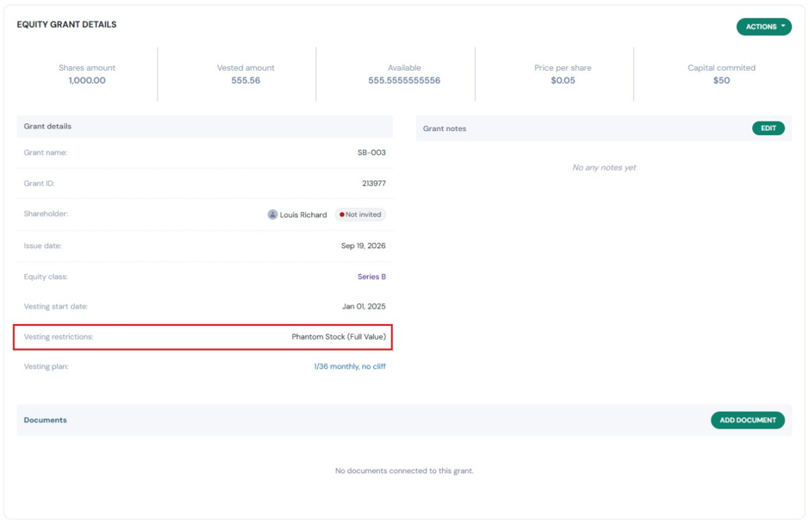Image resolution: width=810 pixels, height=524 pixels.
Task: Click the Grant notes section label
Action: pos(445,128)
